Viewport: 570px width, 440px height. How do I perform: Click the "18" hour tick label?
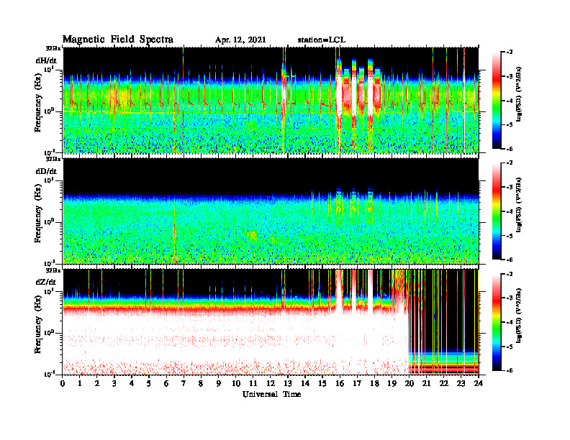(374, 383)
